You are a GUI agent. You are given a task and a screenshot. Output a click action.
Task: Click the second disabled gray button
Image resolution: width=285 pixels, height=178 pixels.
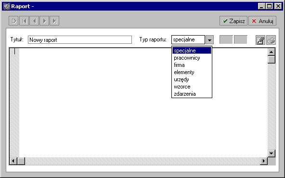click(240, 39)
